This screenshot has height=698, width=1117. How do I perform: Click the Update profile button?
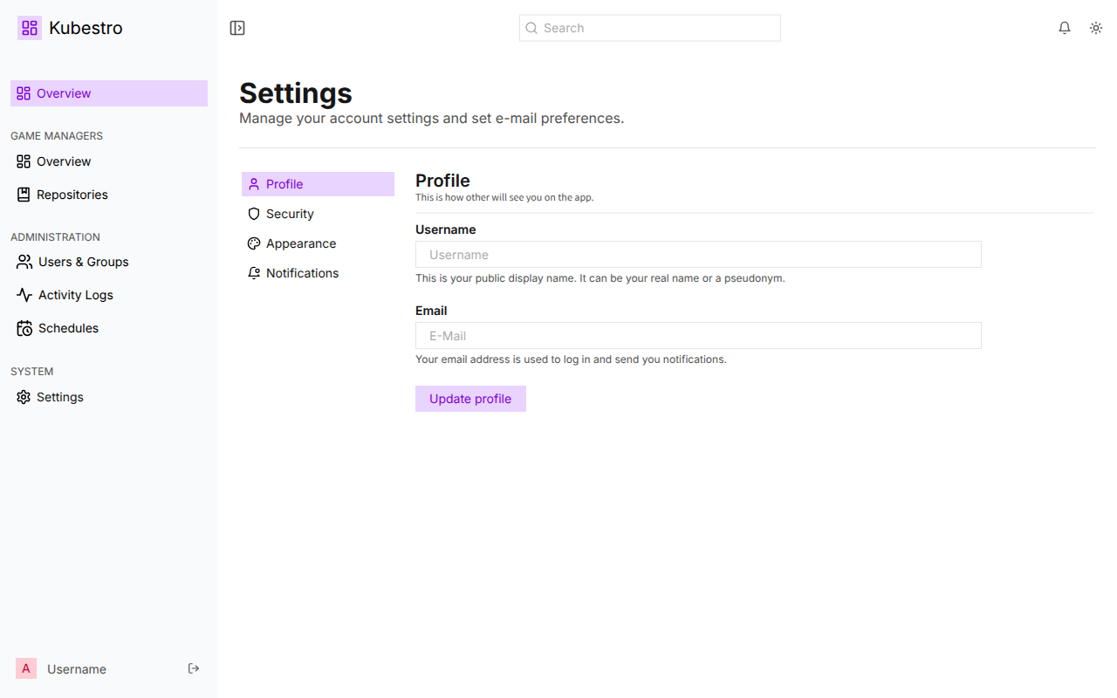point(470,399)
